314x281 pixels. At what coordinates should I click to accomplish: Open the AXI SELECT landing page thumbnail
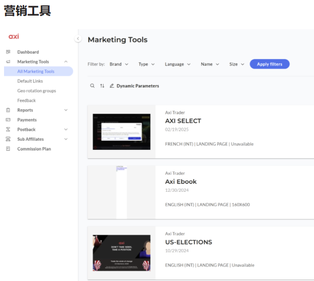point(121,132)
